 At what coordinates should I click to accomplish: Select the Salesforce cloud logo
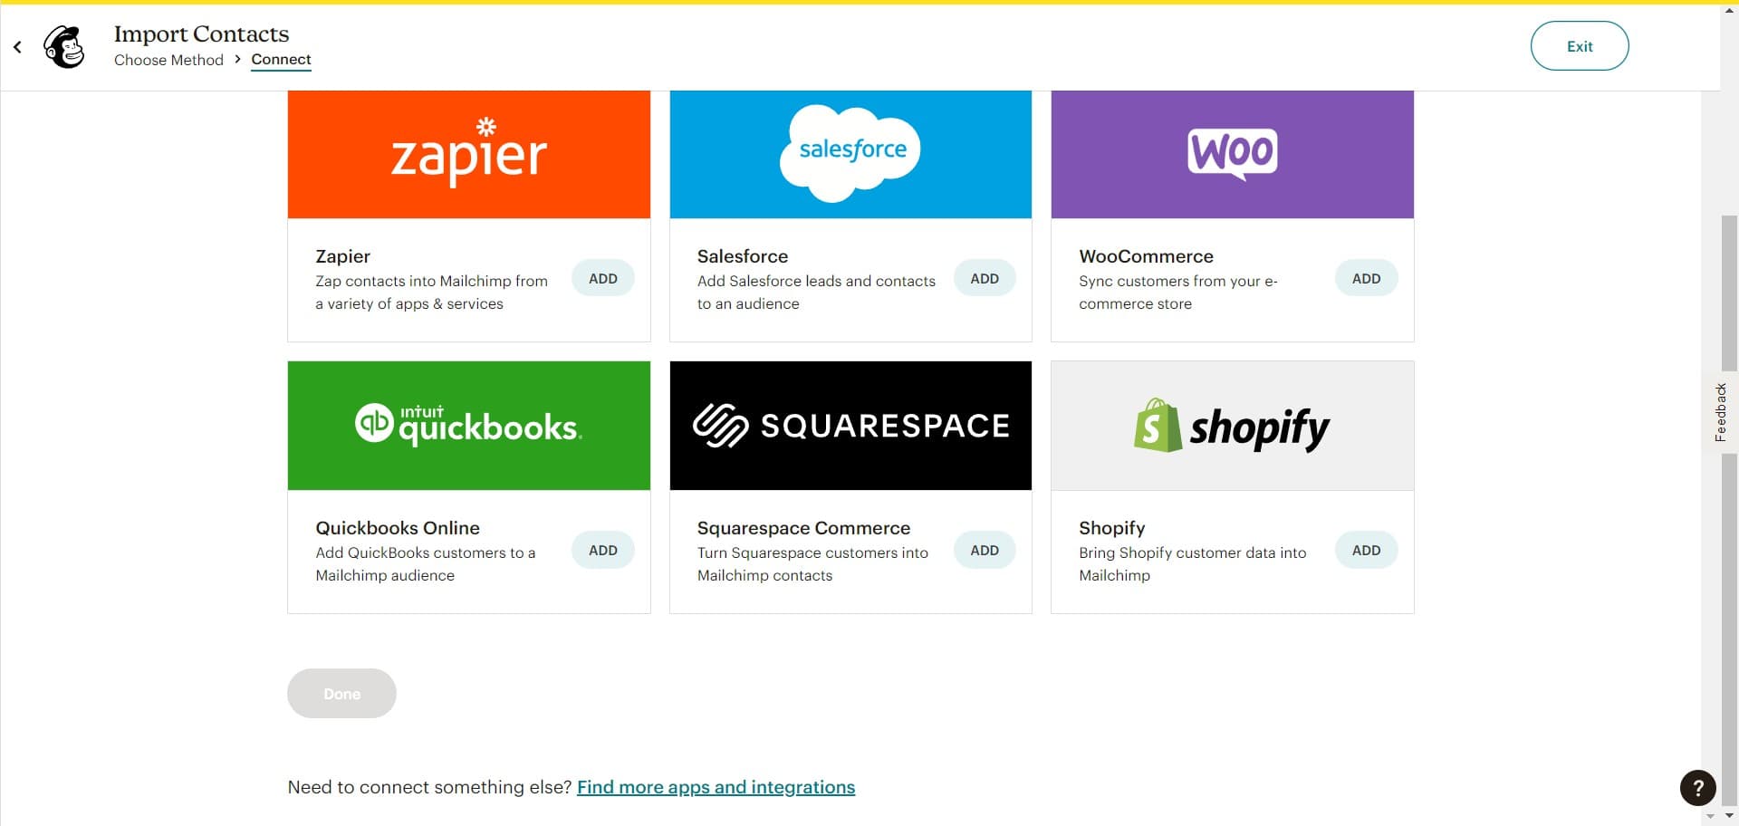pyautogui.click(x=850, y=152)
